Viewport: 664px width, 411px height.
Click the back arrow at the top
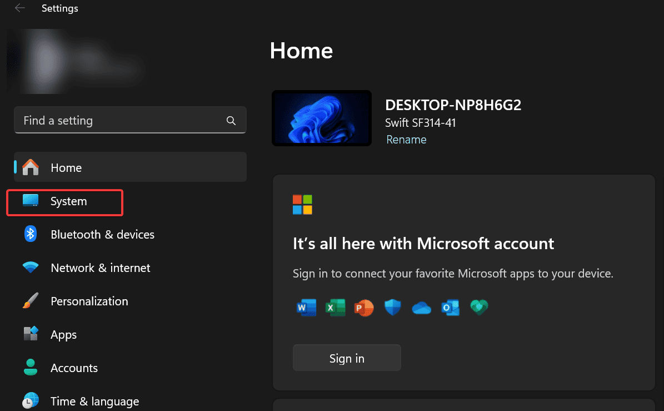pos(19,8)
